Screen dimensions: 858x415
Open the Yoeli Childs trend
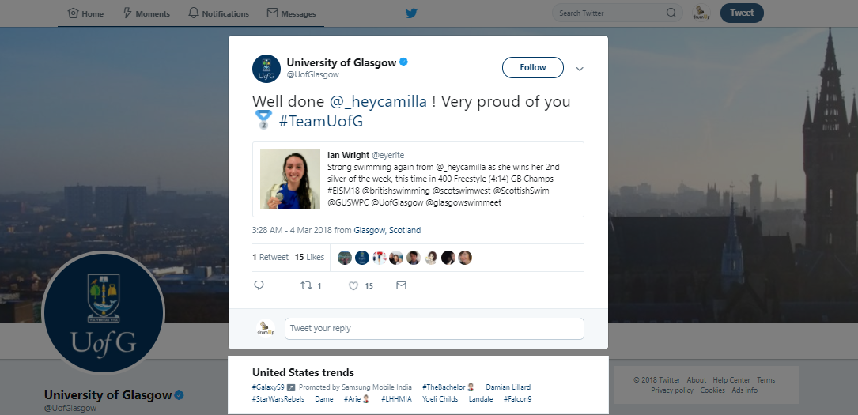tap(440, 399)
